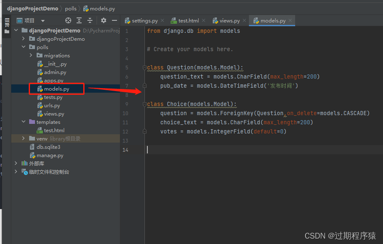The width and height of the screenshot is (383, 244).
Task: Click the 'pub_date' variable in code
Action: 174,86
